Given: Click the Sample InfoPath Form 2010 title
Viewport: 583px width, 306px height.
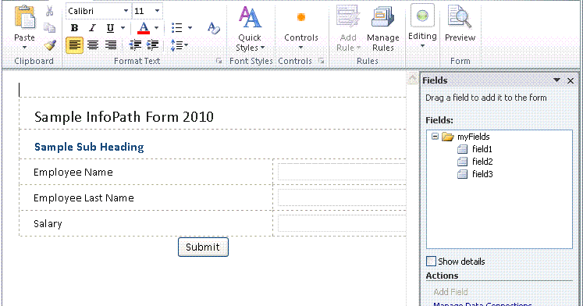Looking at the screenshot, I should coord(124,117).
